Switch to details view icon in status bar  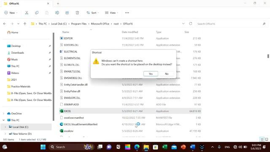tap(262, 139)
